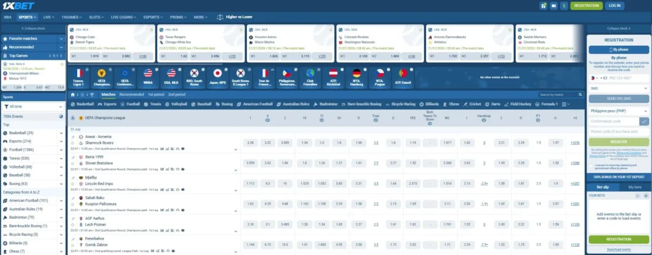Open the LIVE menu

coord(48,17)
